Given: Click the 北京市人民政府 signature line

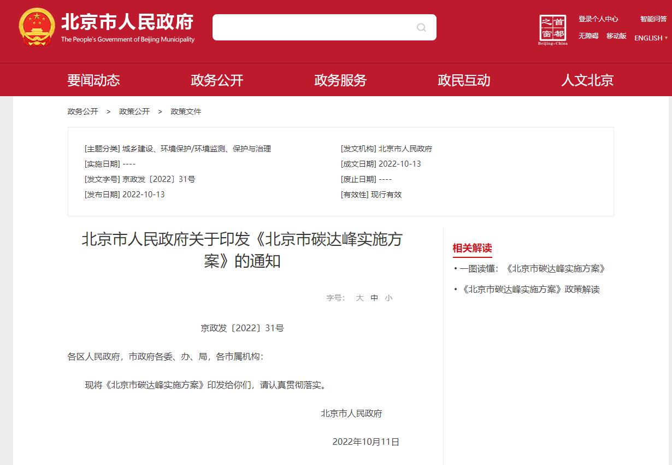Looking at the screenshot, I should pyautogui.click(x=351, y=414).
